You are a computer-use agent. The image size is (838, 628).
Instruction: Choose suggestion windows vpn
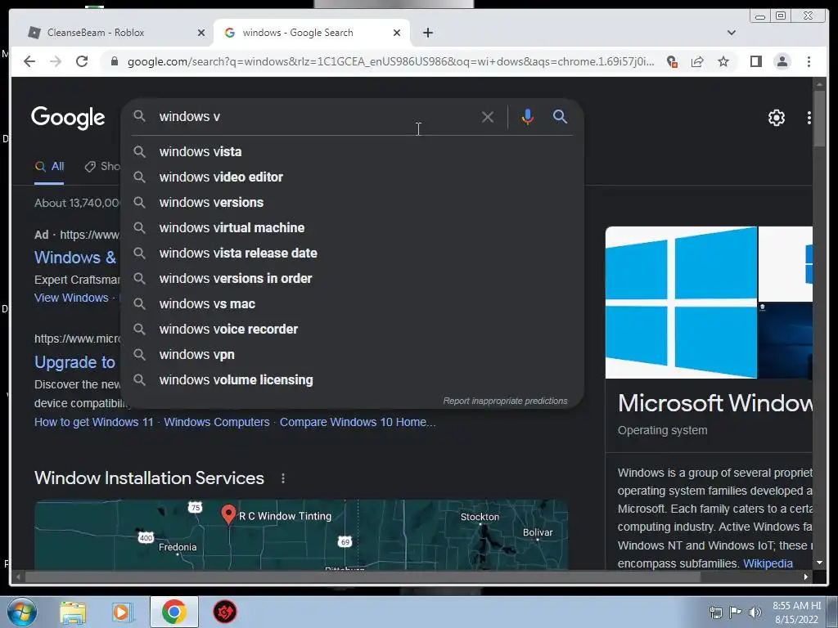pyautogui.click(x=352, y=355)
